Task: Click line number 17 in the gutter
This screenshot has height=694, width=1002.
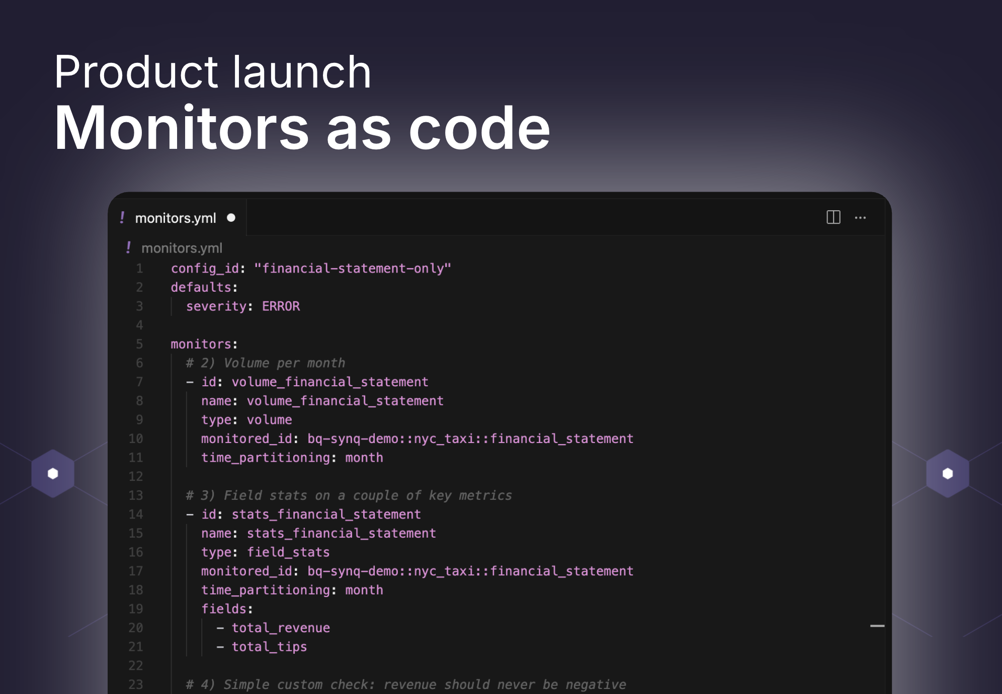Action: tap(136, 571)
